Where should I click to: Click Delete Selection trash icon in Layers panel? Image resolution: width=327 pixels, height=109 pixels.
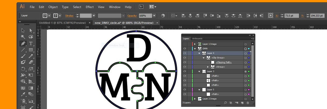248,103
